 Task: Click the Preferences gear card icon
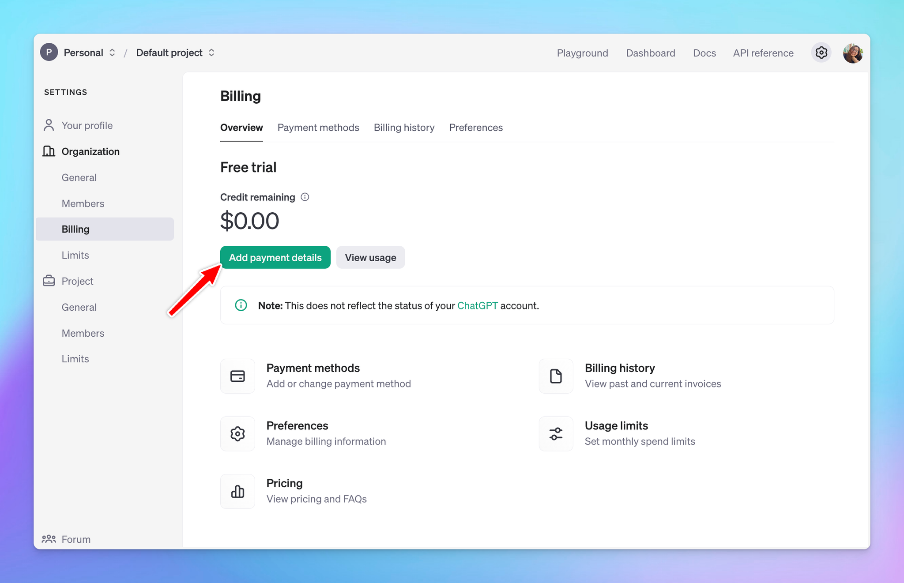237,434
